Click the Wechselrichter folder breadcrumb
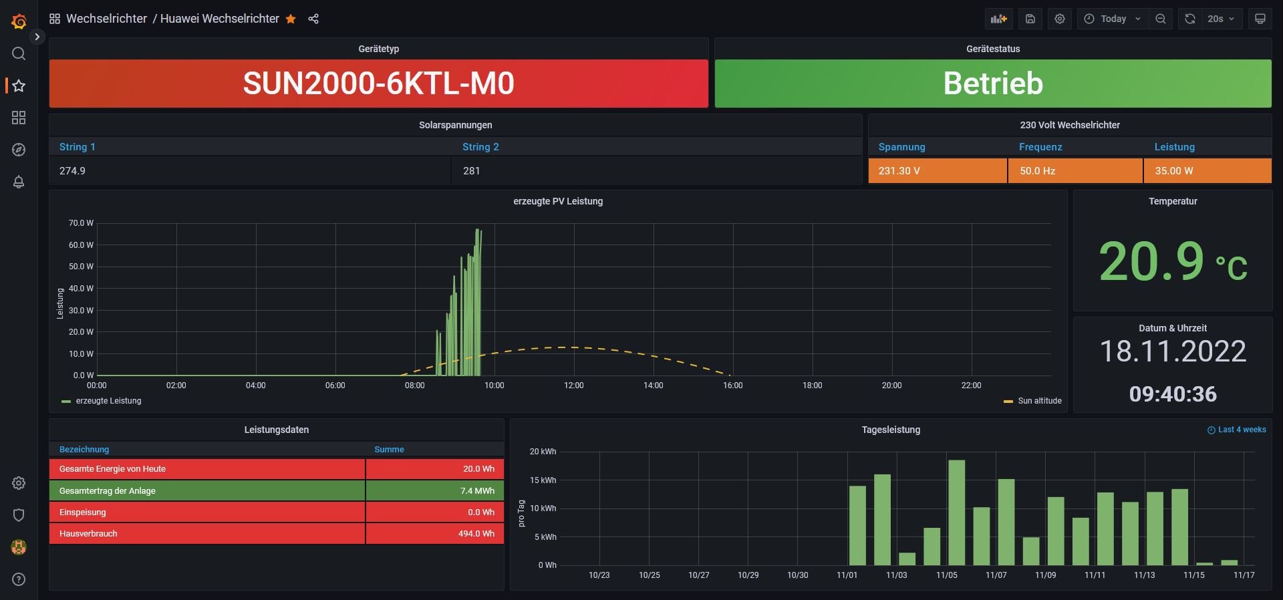Screen dimensions: 1283x600 coord(106,19)
